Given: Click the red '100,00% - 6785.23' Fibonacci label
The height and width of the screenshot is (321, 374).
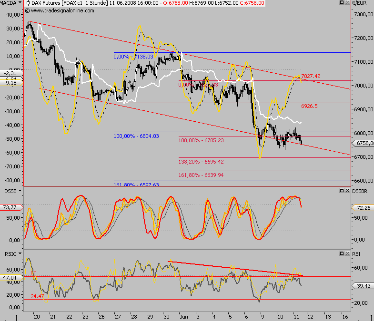Looking at the screenshot, I should point(201,140).
